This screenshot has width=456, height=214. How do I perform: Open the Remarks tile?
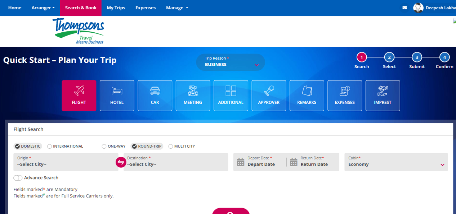tap(307, 96)
